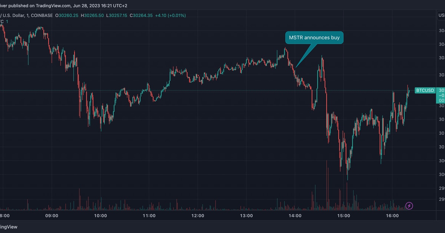Select the 16:00 time axis label
Image resolution: width=445 pixels, height=233 pixels.
click(x=392, y=216)
